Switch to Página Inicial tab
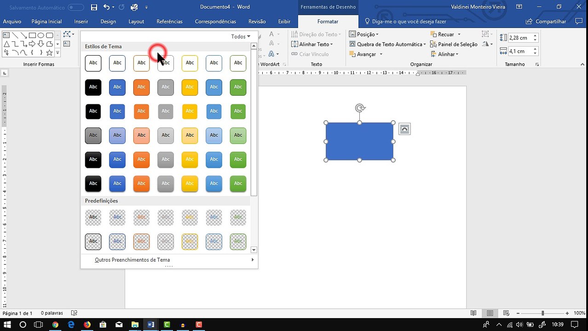This screenshot has height=331, width=588. coord(46,21)
